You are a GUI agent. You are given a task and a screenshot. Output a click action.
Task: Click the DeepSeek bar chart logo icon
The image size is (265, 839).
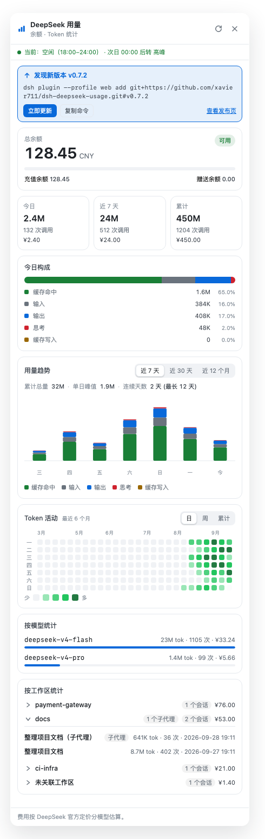point(22,29)
